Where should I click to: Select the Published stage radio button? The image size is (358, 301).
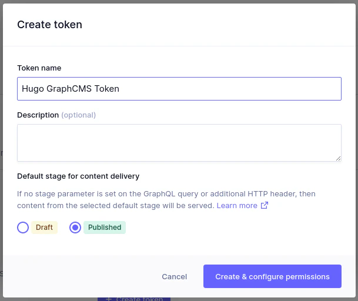75,228
